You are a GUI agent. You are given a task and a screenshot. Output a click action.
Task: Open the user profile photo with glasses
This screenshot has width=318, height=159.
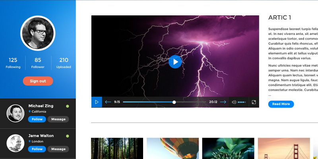[x=38, y=33]
